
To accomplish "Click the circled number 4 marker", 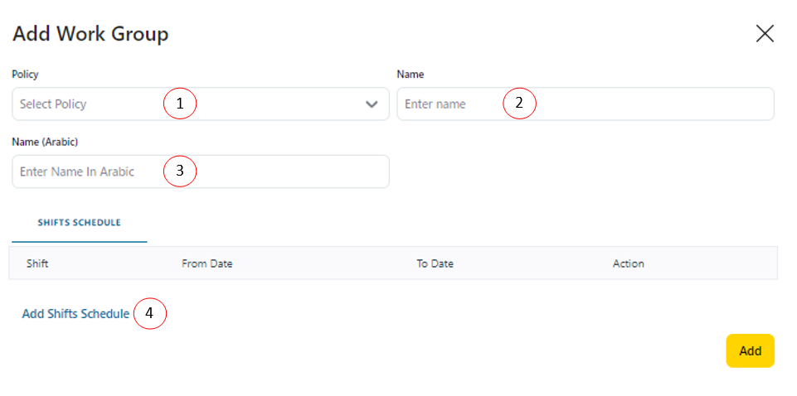I will [x=150, y=314].
